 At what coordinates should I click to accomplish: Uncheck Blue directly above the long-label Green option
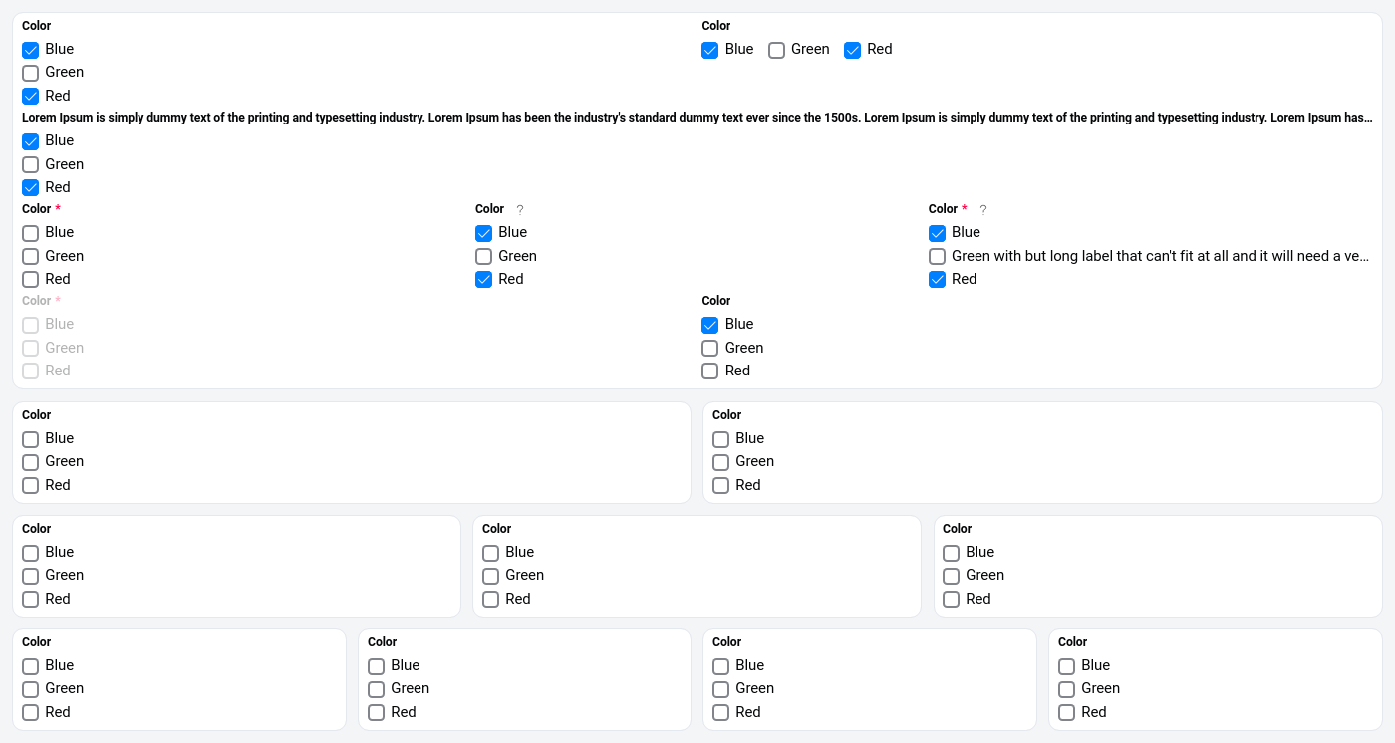937,233
